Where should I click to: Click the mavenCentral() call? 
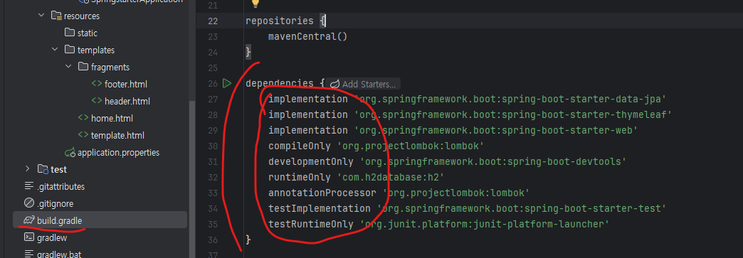point(308,36)
